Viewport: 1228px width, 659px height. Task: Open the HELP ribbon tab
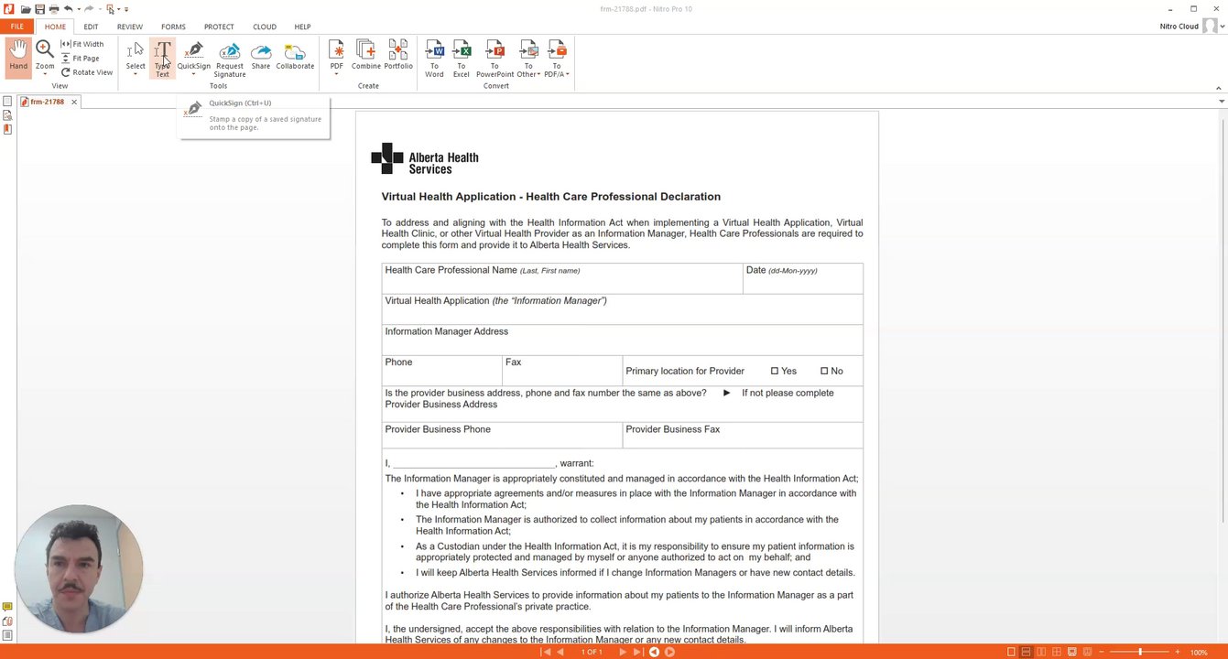[x=302, y=27]
